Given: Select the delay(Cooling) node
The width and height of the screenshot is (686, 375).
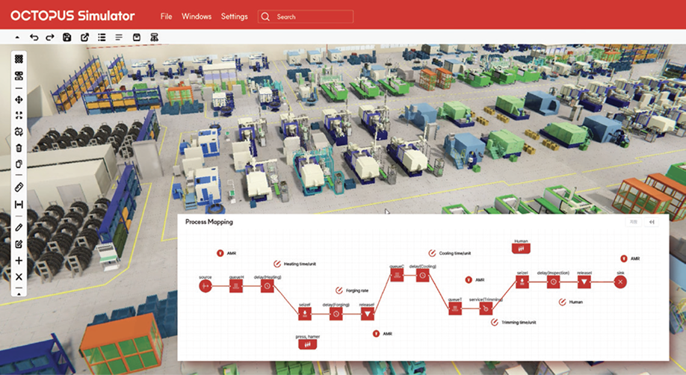Looking at the screenshot, I should click(423, 275).
